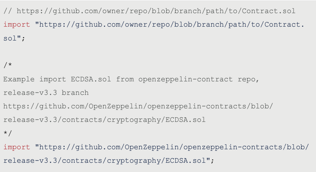Image resolution: width=316 pixels, height=172 pixels.
Task: Click 'release-v3.3' in the 'release-v3.3 branch' line
Action: pyautogui.click(x=30, y=93)
